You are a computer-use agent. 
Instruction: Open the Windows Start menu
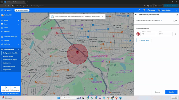tap(59, 98)
